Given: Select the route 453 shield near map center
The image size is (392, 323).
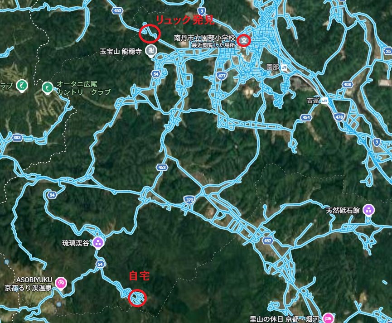Looking at the screenshot, I should click(x=162, y=167).
